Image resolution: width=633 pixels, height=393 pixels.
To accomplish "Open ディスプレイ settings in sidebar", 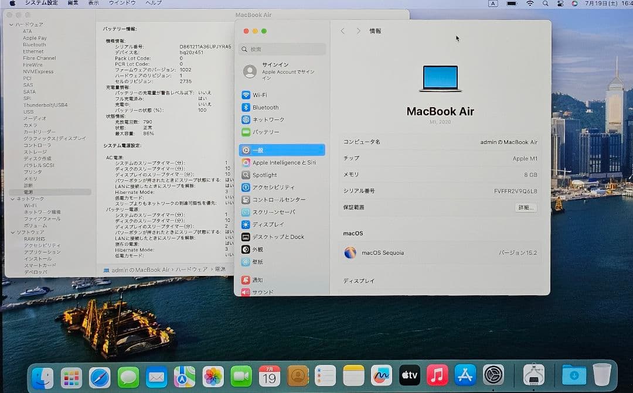I will [282, 224].
